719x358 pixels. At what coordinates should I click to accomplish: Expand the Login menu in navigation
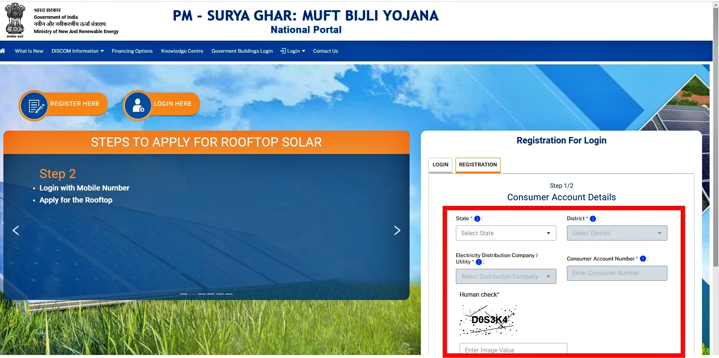click(293, 51)
